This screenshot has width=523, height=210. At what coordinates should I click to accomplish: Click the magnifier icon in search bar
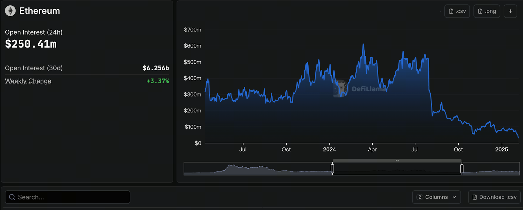pos(12,197)
